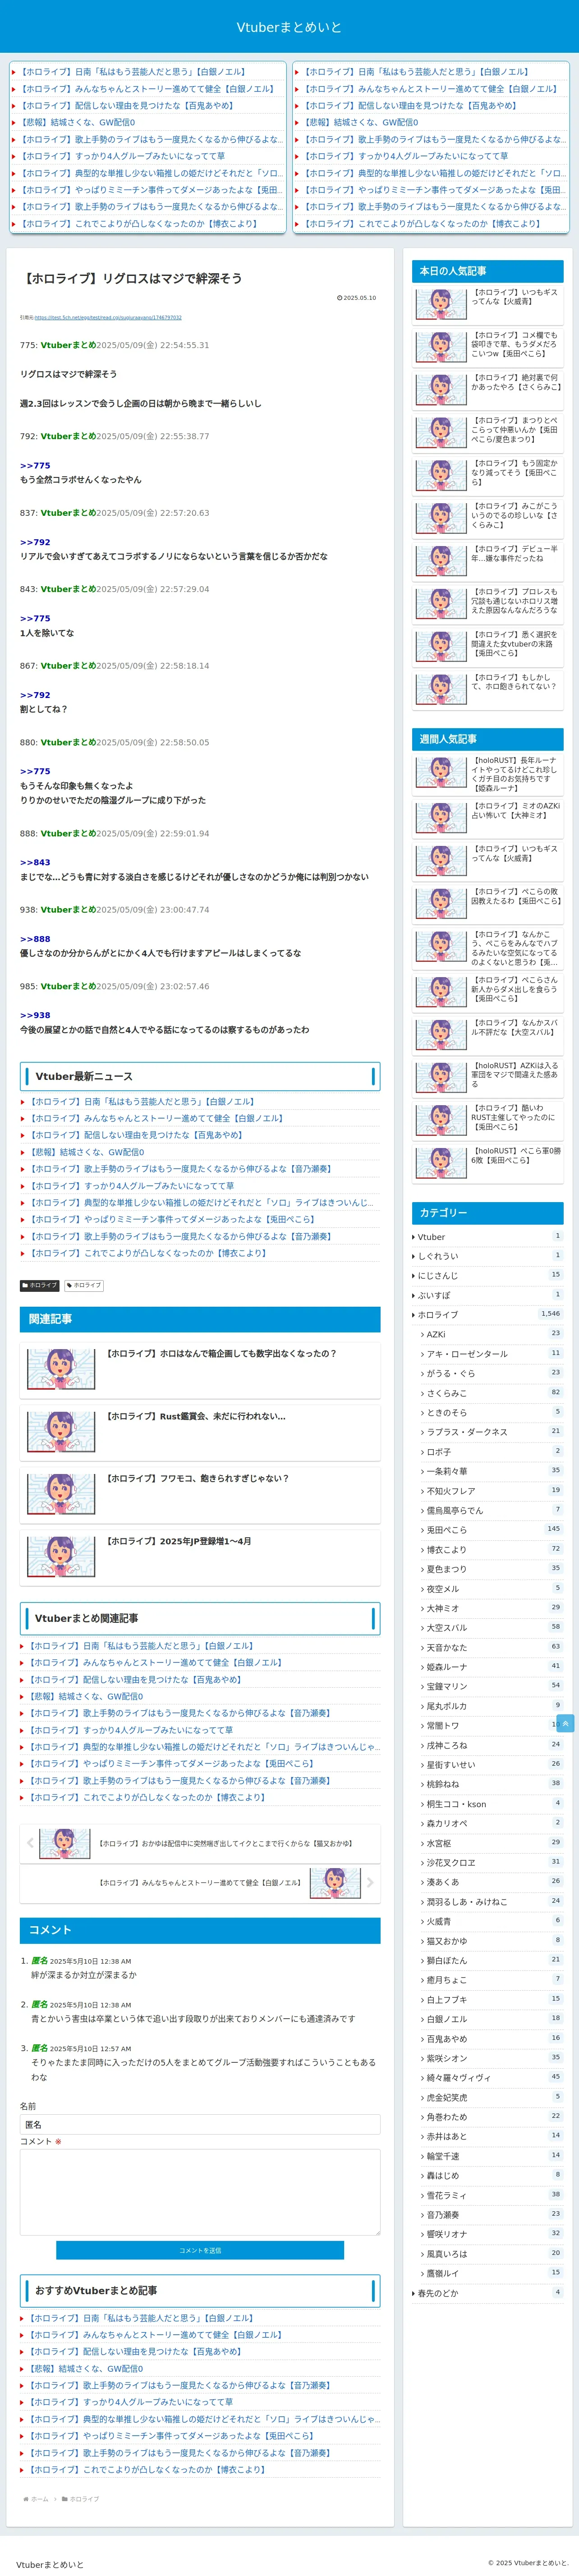The image size is (579, 2576).
Task: Open the 大空スバル subcategory
Action: [x=492, y=1627]
